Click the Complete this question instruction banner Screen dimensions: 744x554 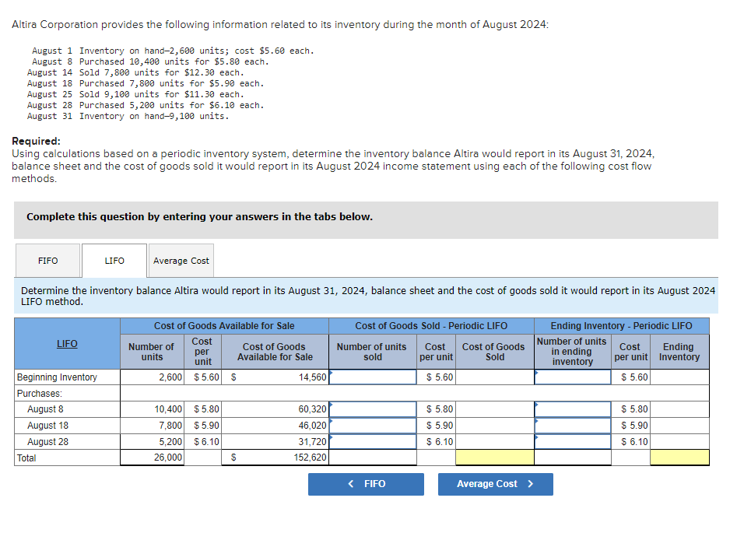tap(366, 219)
